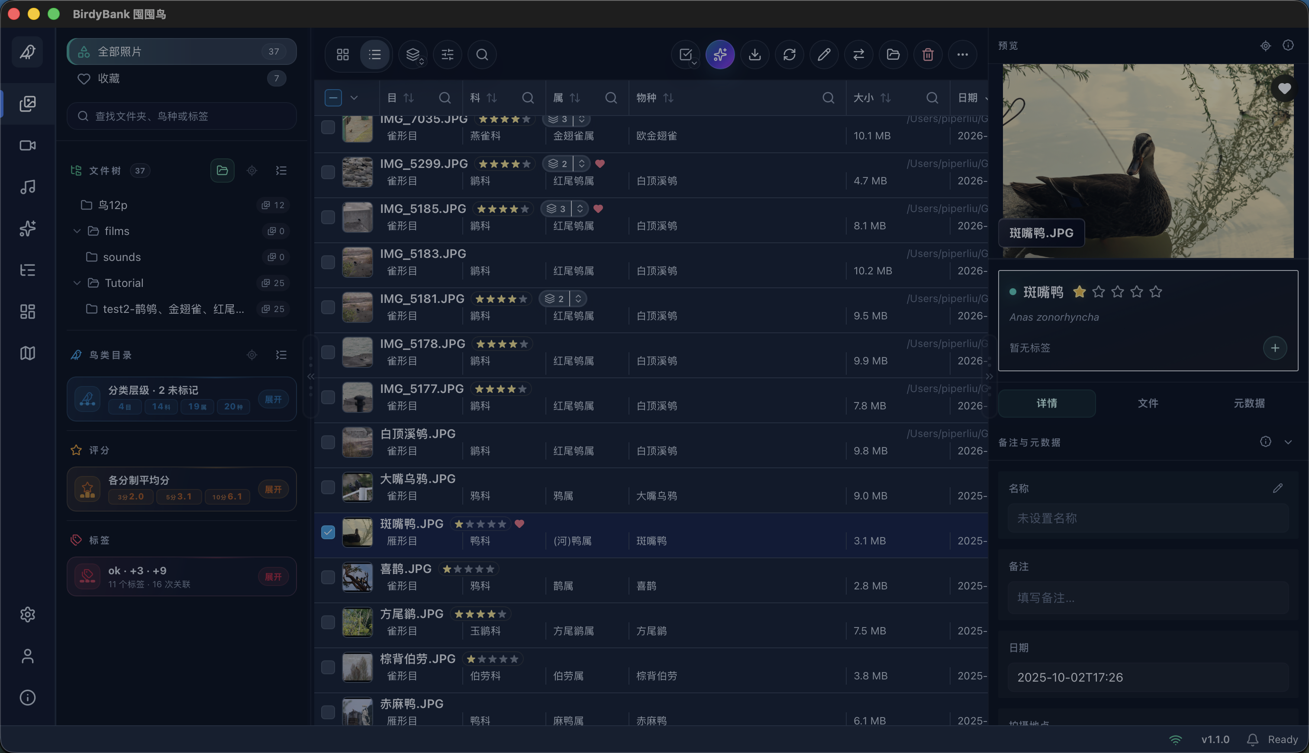The width and height of the screenshot is (1309, 753).
Task: Collapse the left panel with double chevron
Action: click(x=311, y=376)
